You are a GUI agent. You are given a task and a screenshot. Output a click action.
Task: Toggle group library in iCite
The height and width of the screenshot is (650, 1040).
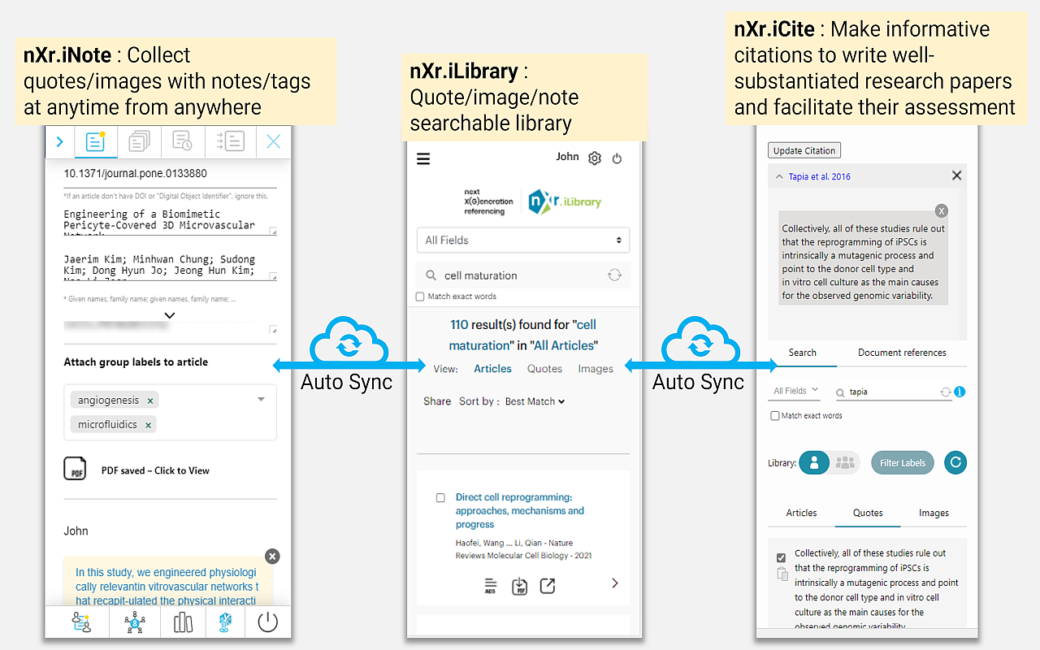(x=846, y=462)
